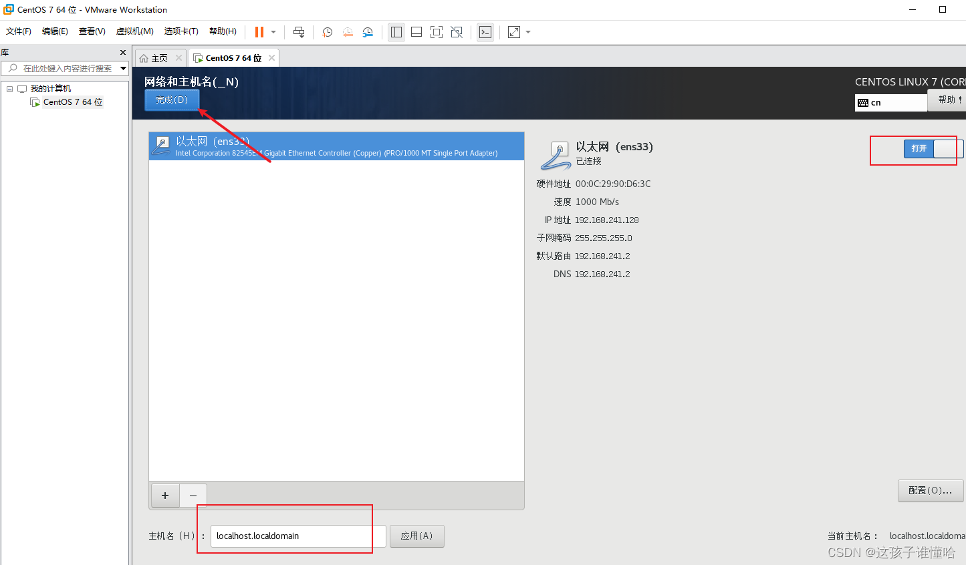Click the 应用(A) button
Image resolution: width=966 pixels, height=565 pixels.
tap(417, 536)
